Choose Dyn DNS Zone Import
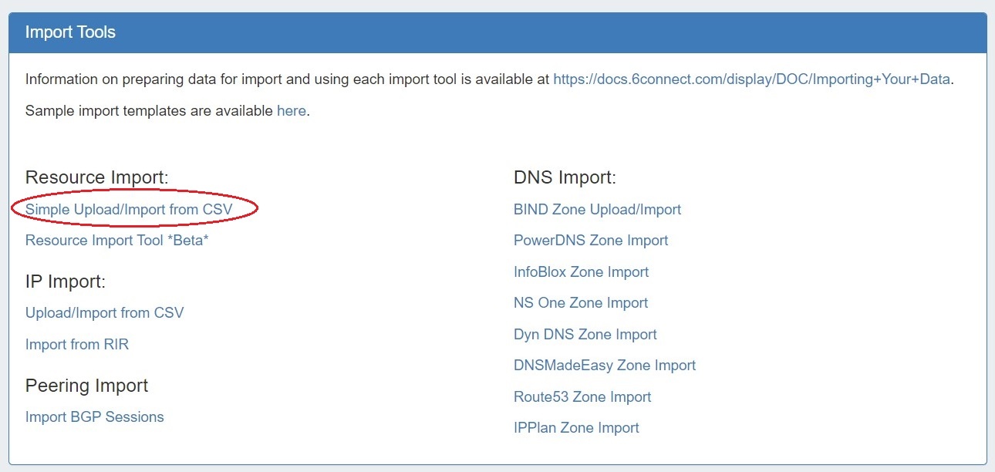Image resolution: width=995 pixels, height=472 pixels. 585,334
